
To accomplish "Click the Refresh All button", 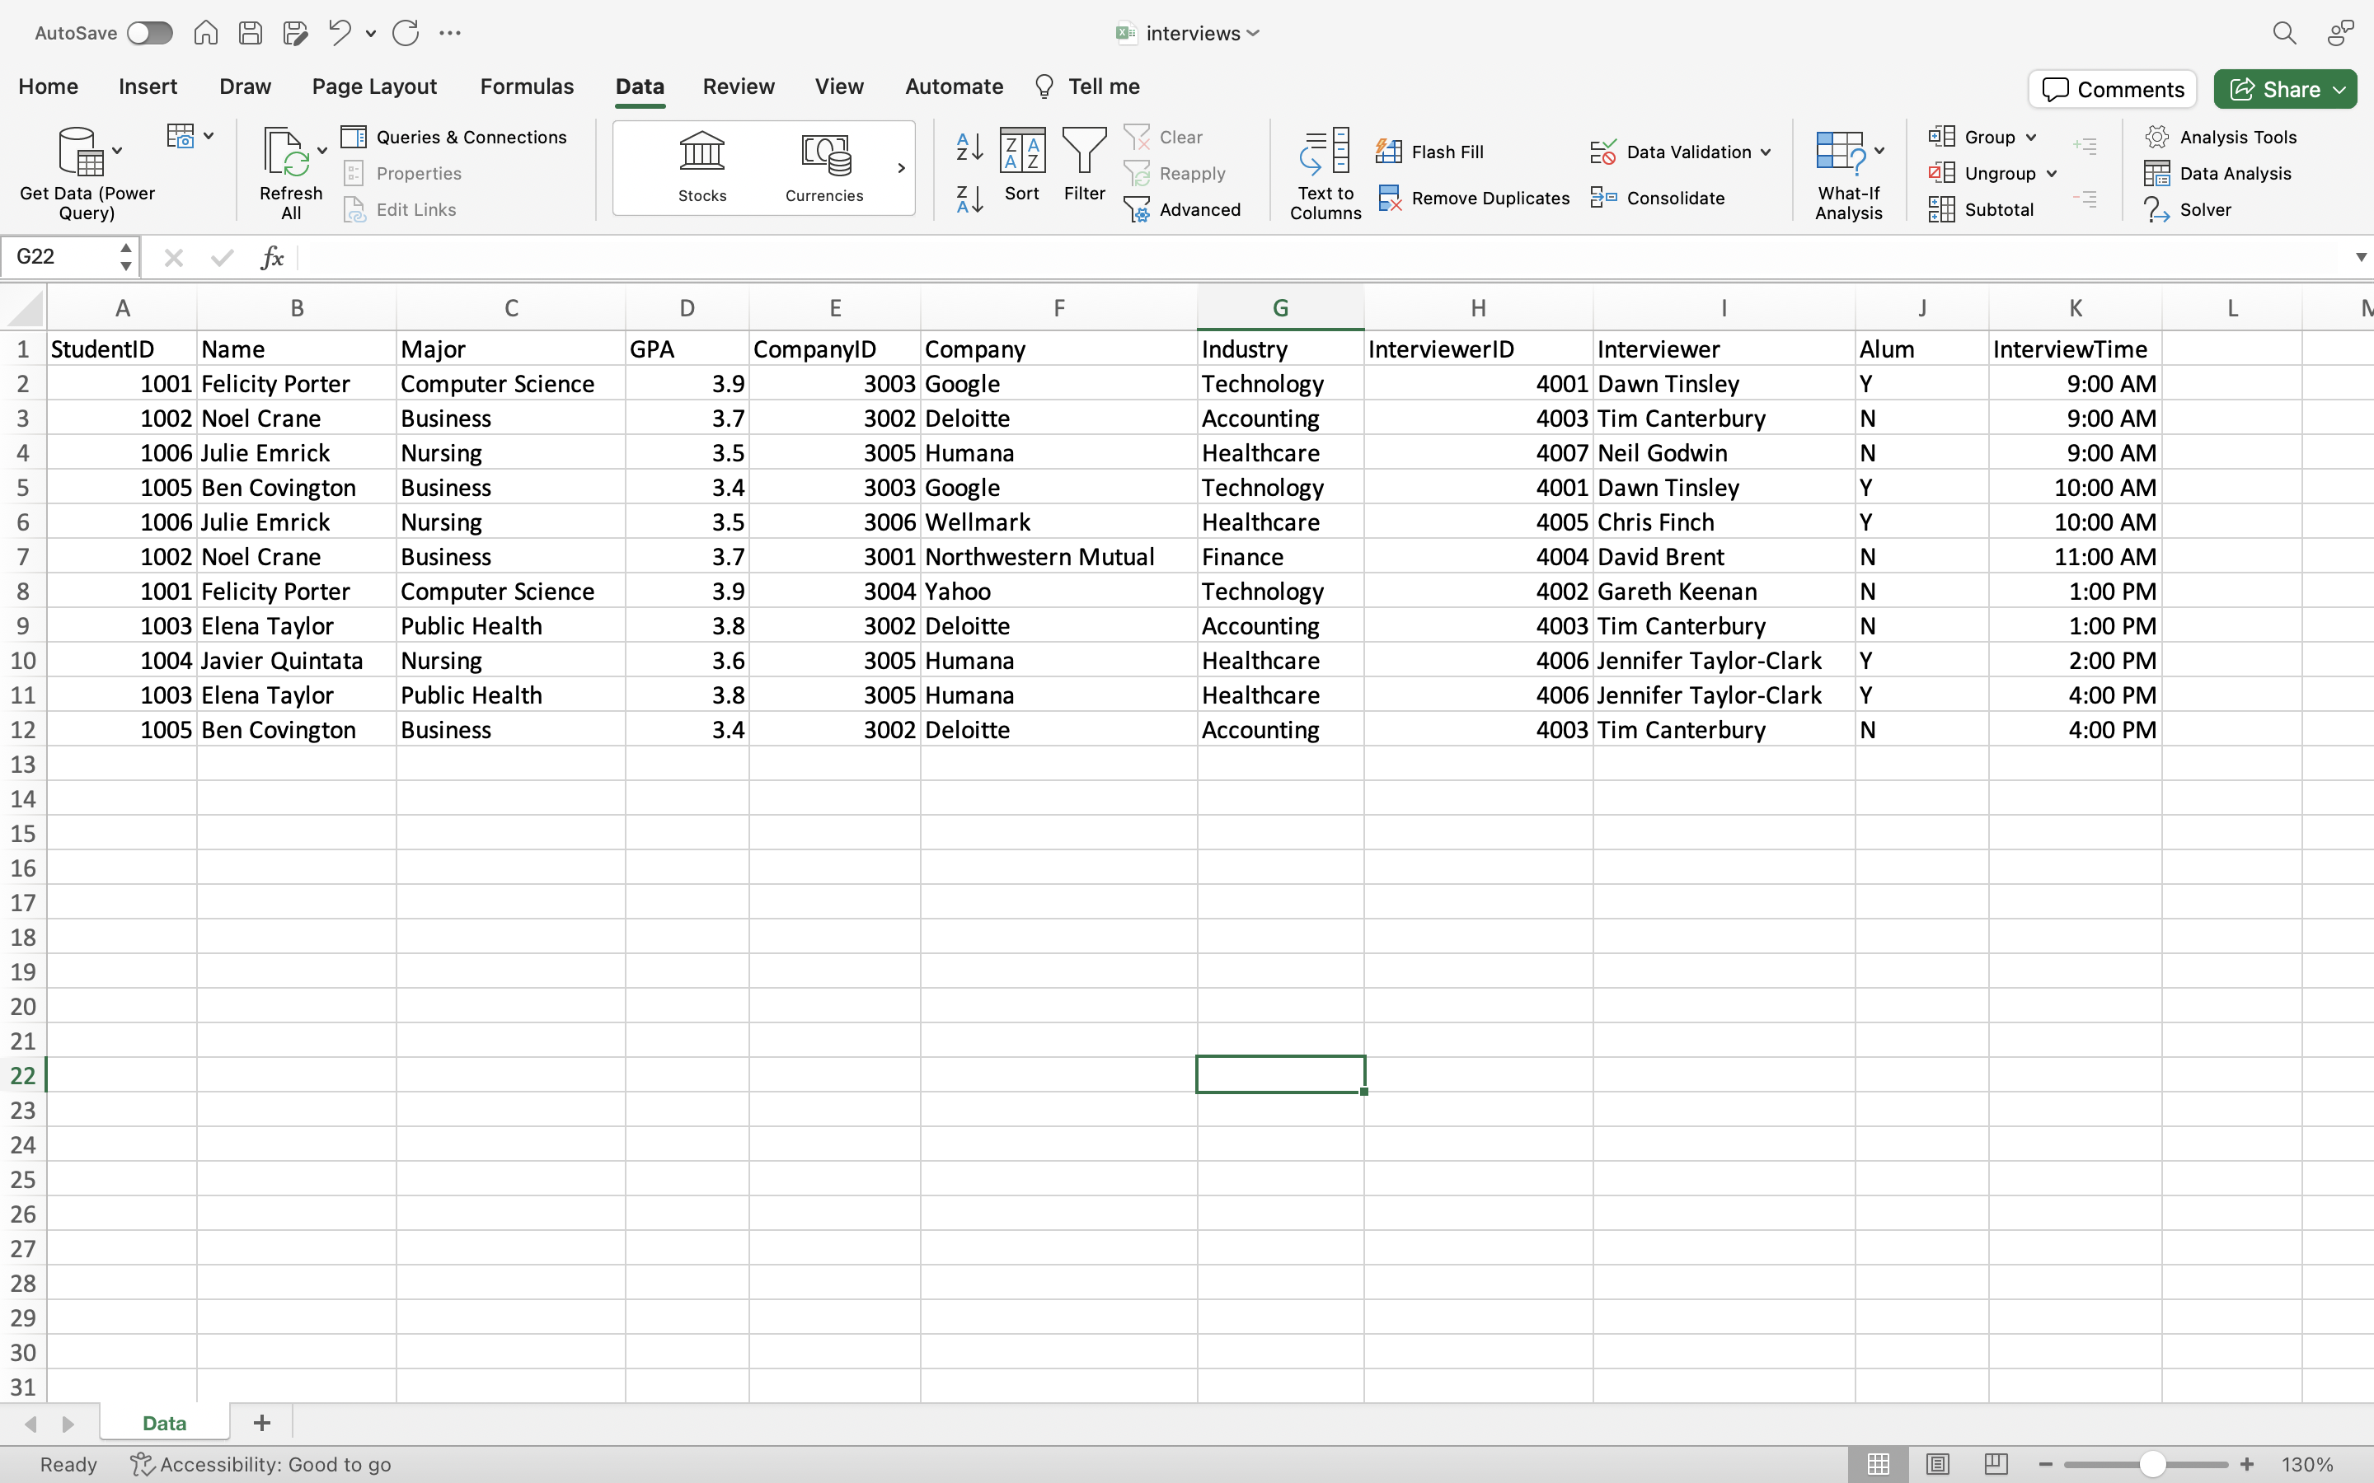I will tap(290, 171).
